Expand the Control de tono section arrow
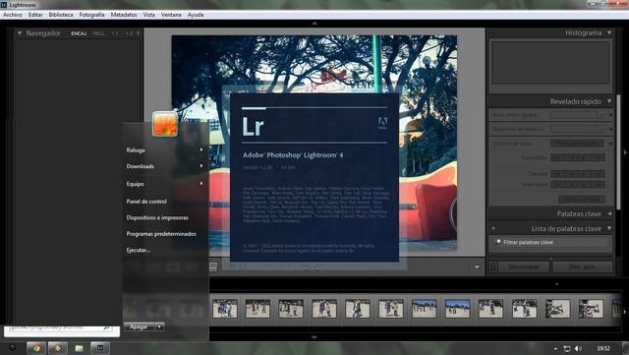This screenshot has height=355, width=629. pos(610,144)
